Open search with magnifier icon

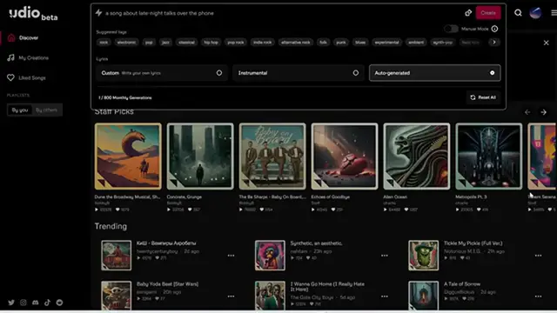click(x=518, y=13)
